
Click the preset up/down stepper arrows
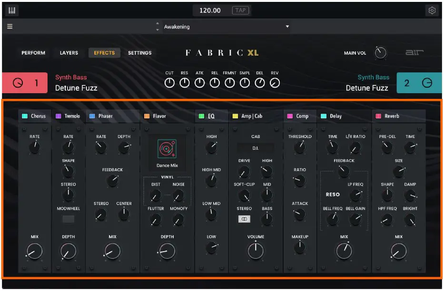coord(158,27)
